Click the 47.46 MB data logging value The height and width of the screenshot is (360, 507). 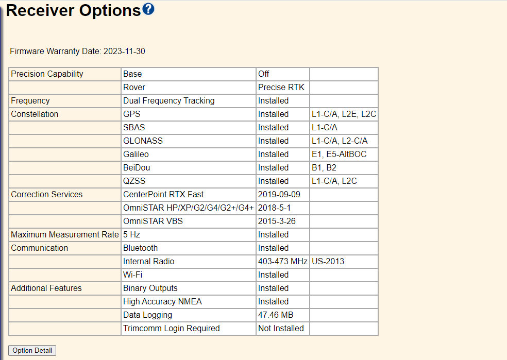pos(276,315)
